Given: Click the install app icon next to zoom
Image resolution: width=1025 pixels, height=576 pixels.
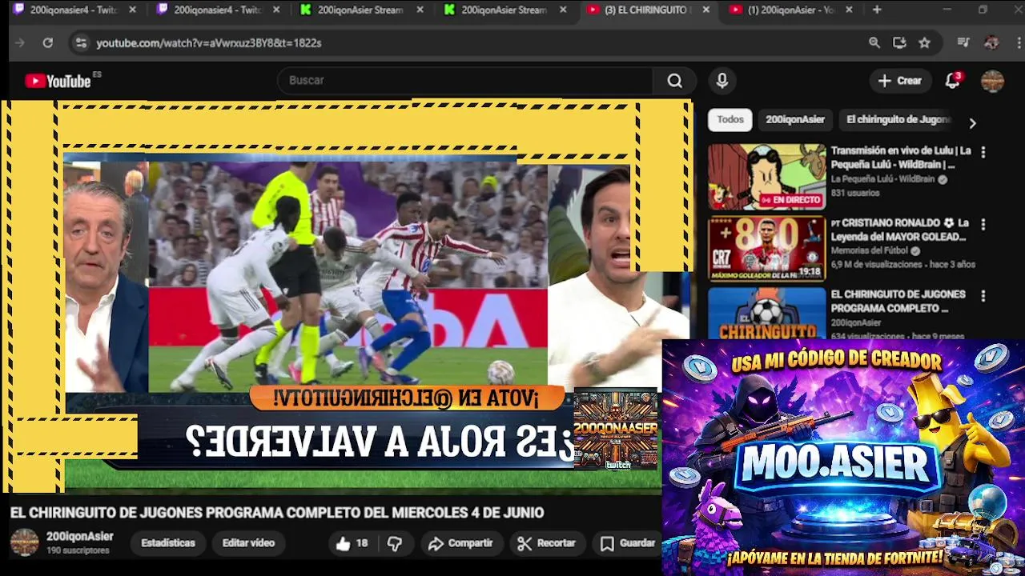Looking at the screenshot, I should tap(899, 43).
